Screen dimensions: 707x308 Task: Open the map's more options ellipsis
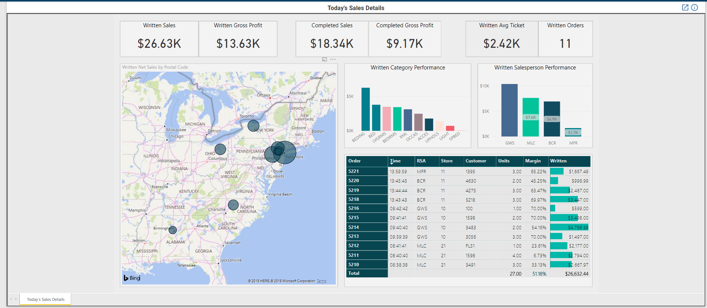pyautogui.click(x=333, y=59)
